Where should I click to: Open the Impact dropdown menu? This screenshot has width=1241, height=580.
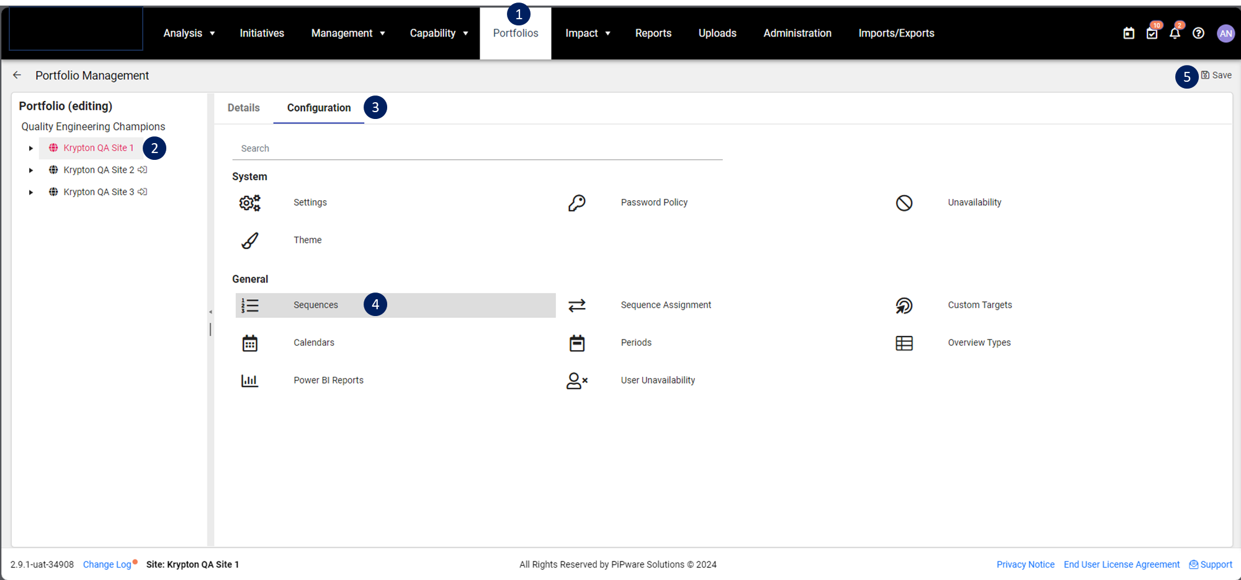pos(588,33)
